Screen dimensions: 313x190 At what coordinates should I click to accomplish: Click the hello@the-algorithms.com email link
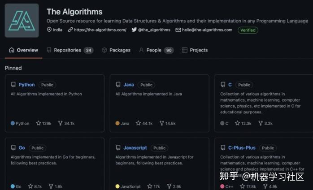coord(207,30)
